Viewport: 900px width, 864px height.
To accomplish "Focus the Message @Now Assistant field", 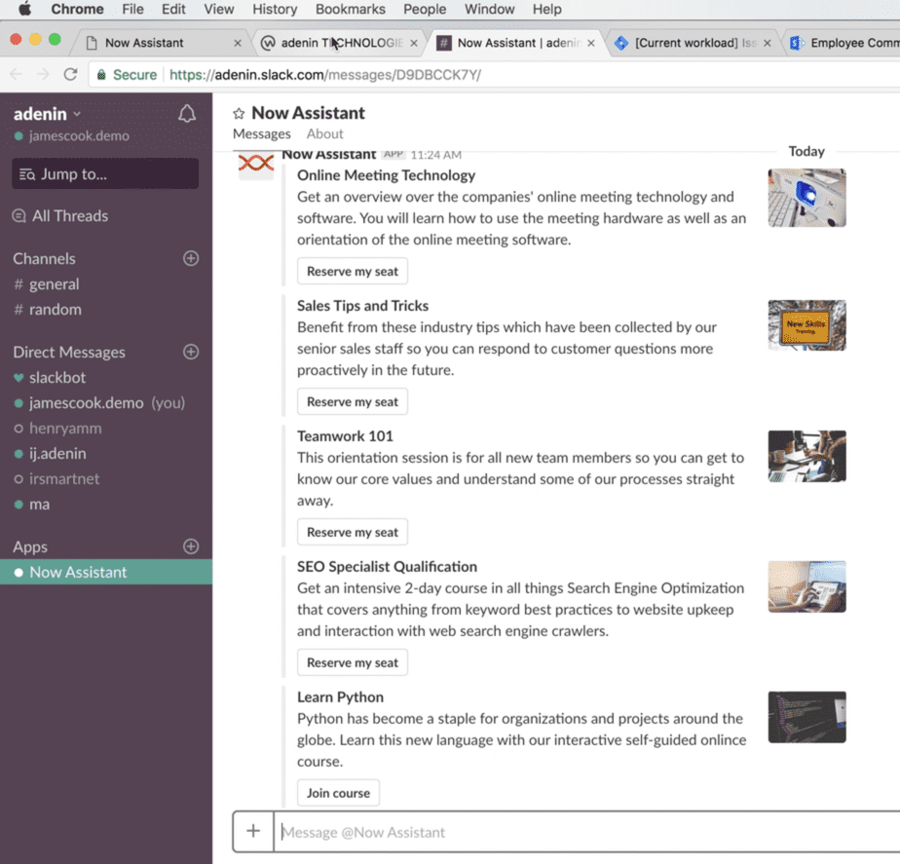I will [586, 832].
